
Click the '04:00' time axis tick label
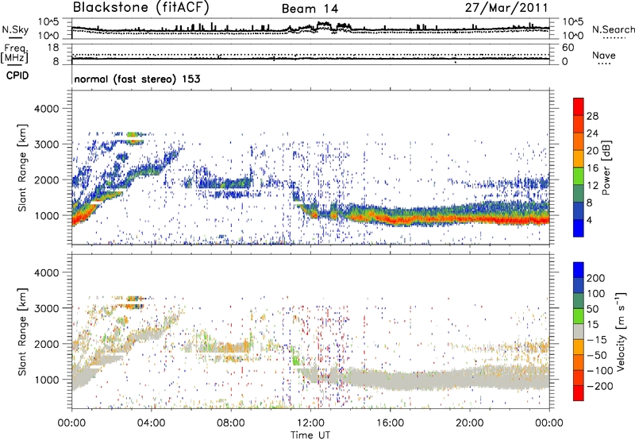(151, 423)
